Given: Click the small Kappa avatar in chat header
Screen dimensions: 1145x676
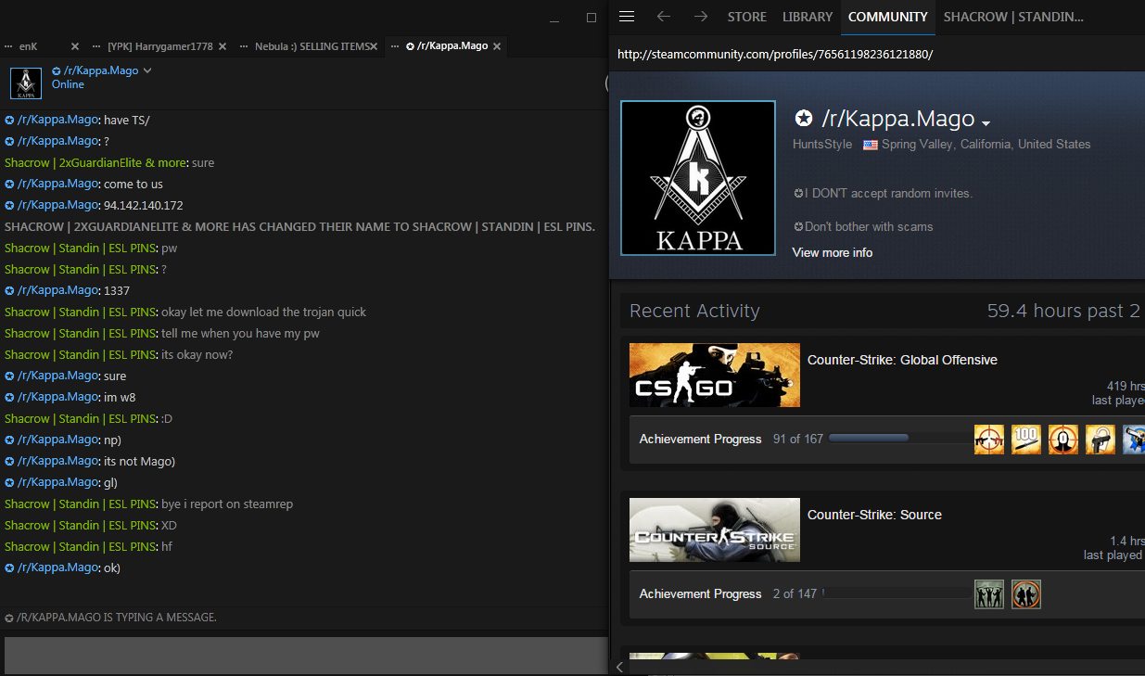Looking at the screenshot, I should [26, 83].
